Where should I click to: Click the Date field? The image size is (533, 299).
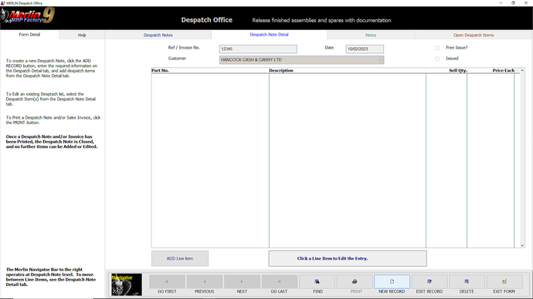click(365, 49)
